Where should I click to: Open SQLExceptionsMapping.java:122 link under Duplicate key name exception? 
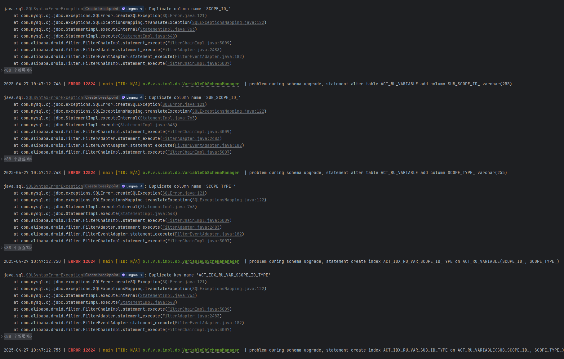point(228,289)
